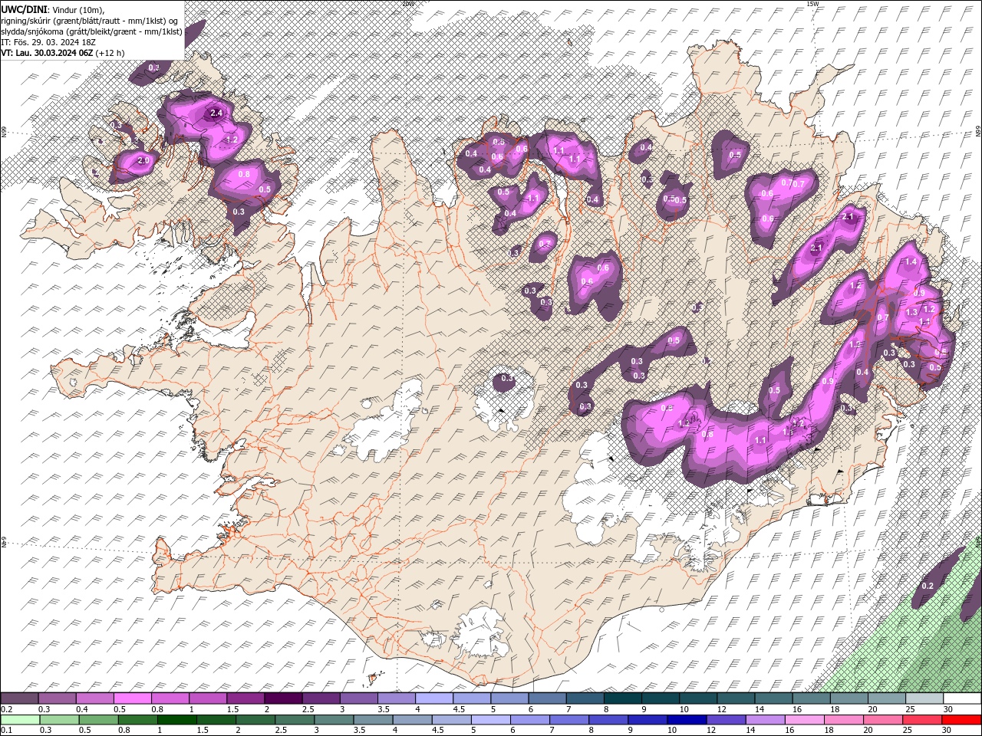Screen dimensions: 982x736
Task: Click the 0.4 label on the snow scale
Action: click(x=82, y=709)
